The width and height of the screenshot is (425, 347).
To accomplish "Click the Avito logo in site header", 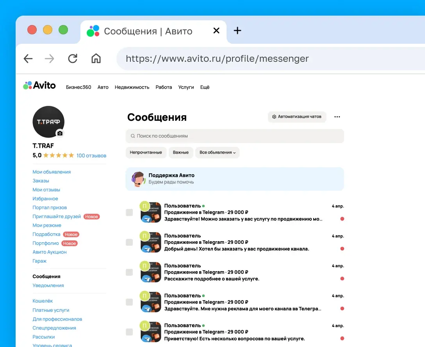I will 39,86.
